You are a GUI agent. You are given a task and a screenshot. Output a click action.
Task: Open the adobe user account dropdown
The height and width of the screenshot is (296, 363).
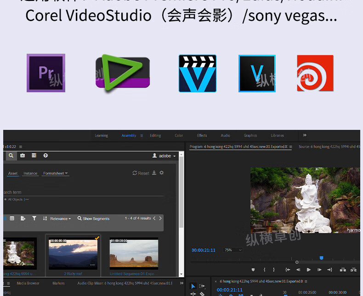tap(164, 156)
